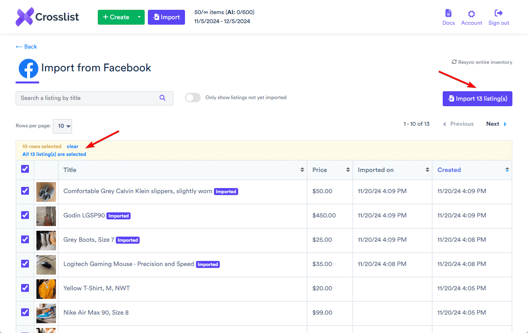
Task: Open the Calvin Klein slippers thumbnail
Action: pos(46,192)
